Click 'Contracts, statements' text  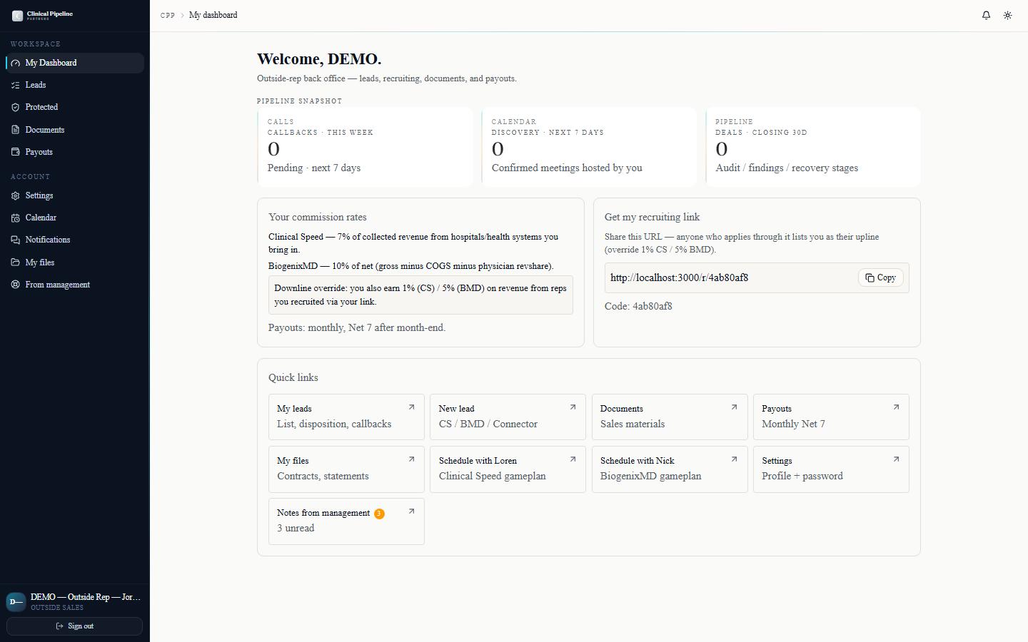point(323,476)
